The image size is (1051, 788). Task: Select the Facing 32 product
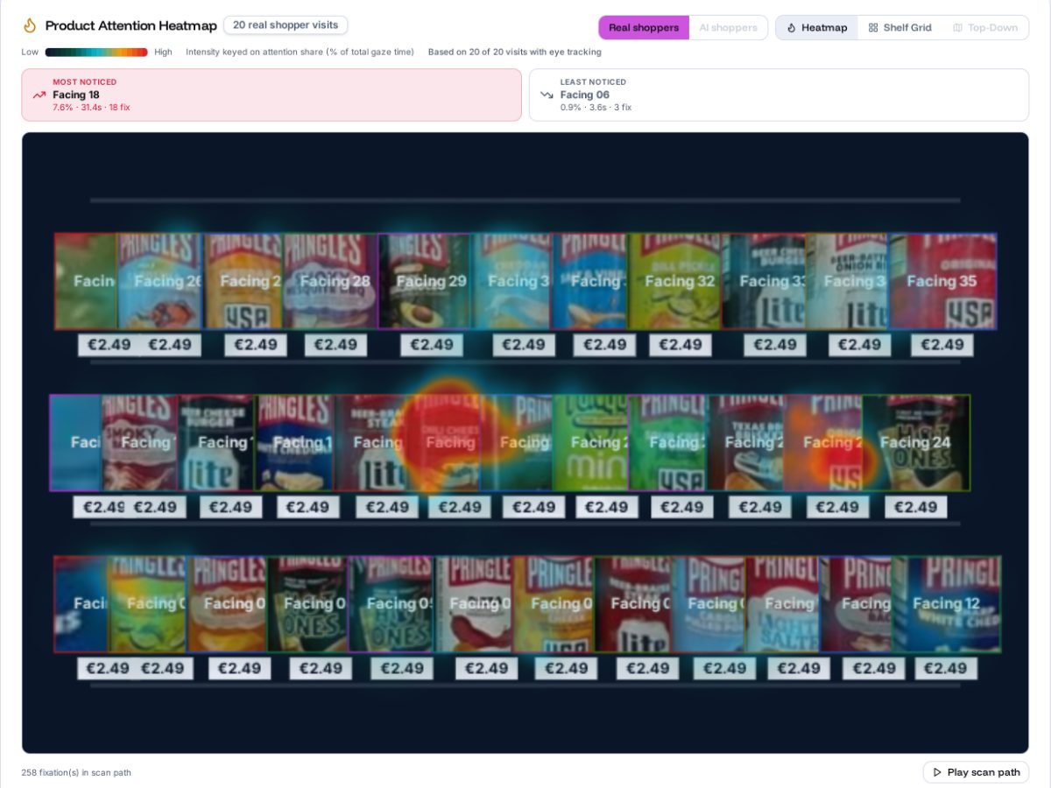pos(676,281)
